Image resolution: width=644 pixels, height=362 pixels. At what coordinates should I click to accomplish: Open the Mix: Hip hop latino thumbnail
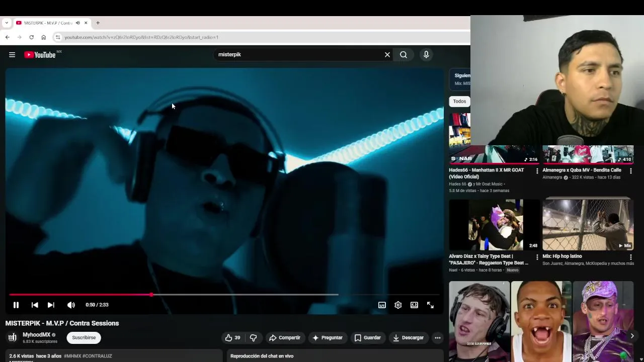click(588, 225)
